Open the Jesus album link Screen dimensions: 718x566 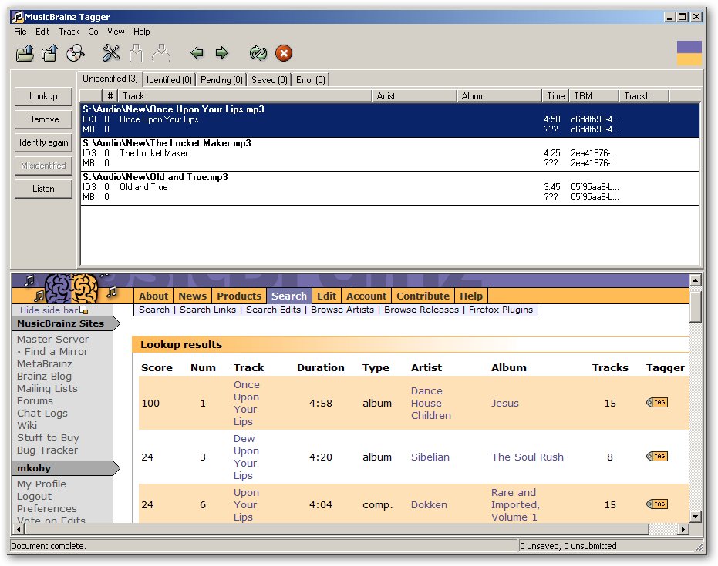tap(505, 403)
